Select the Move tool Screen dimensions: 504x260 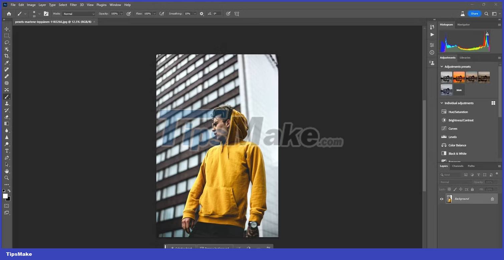pyautogui.click(x=7, y=29)
